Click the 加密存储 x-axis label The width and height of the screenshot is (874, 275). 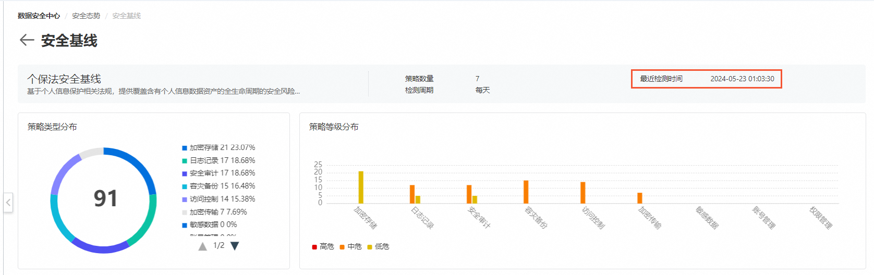coord(365,218)
